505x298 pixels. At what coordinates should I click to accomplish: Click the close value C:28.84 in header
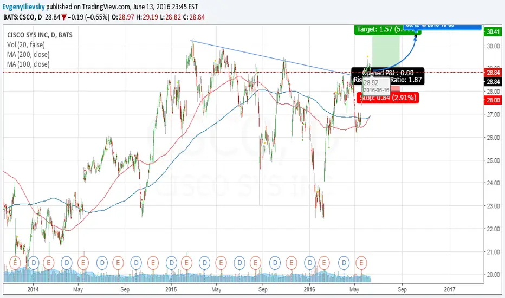tap(194, 17)
